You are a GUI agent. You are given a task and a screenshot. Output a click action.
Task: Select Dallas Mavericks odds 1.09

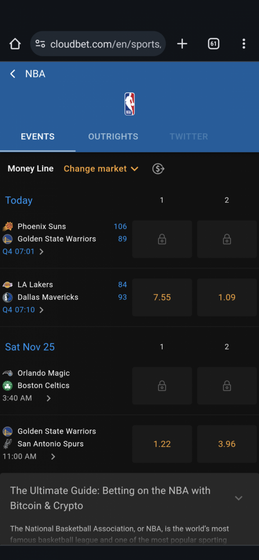point(227,297)
